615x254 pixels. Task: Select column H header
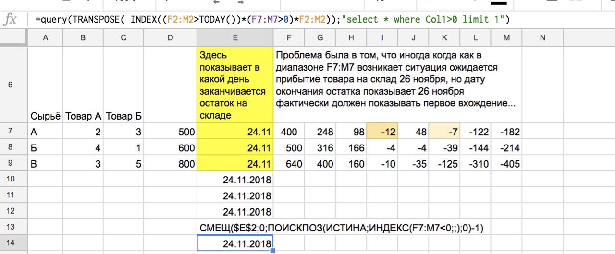[351, 37]
